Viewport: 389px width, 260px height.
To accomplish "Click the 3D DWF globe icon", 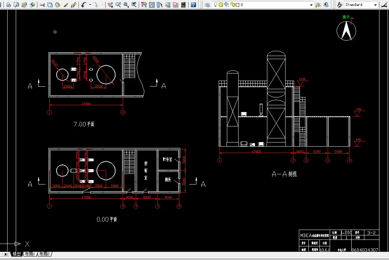I will click(x=32, y=5).
